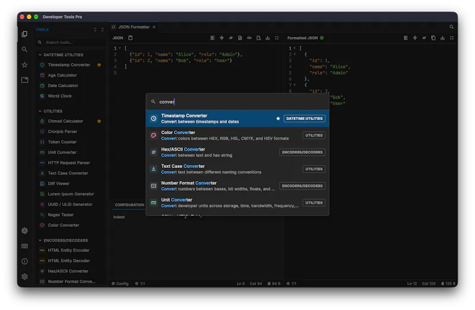Open World Clock in sidebar
Viewport: 475px width, 310px height.
[x=60, y=96]
